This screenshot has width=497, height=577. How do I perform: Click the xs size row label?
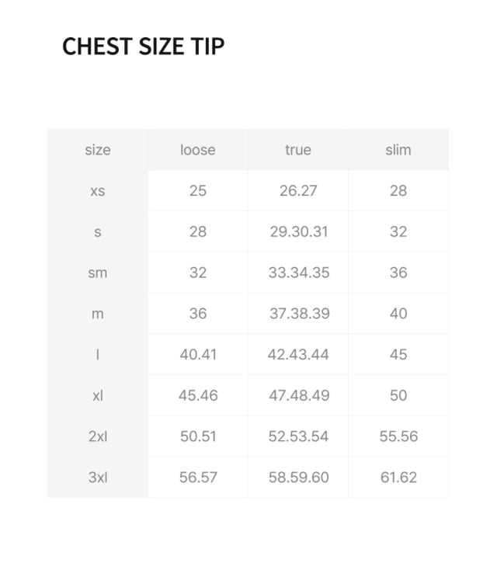(x=98, y=191)
